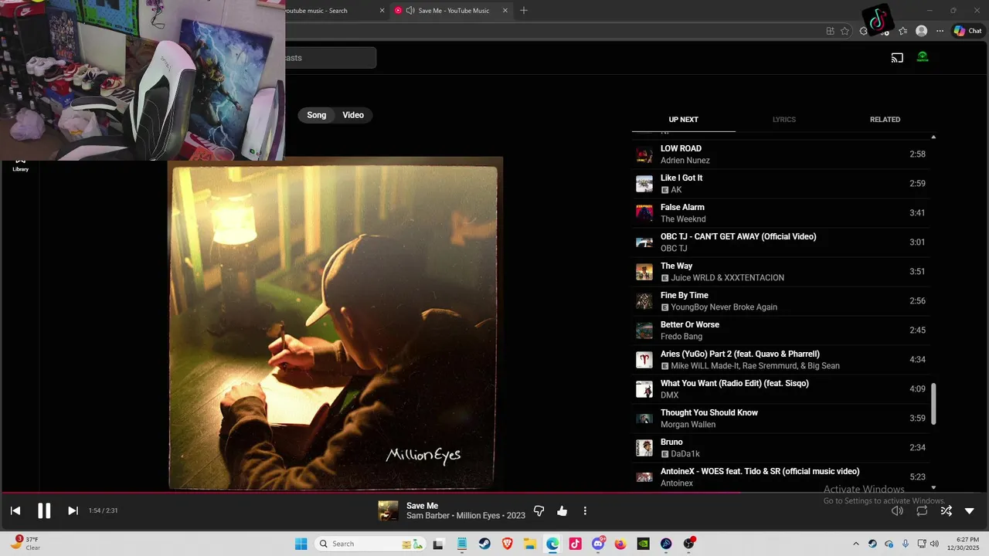The width and height of the screenshot is (989, 556).
Task: Open the three-dot menu for Save Me
Action: pyautogui.click(x=585, y=510)
